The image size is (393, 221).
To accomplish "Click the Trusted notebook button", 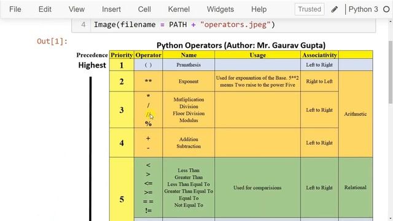I will [309, 9].
